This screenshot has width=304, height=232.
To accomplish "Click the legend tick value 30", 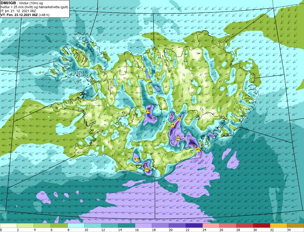I will [255, 230].
